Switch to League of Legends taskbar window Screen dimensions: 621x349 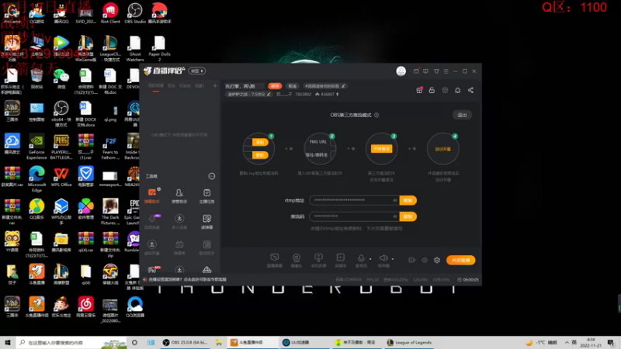409,342
